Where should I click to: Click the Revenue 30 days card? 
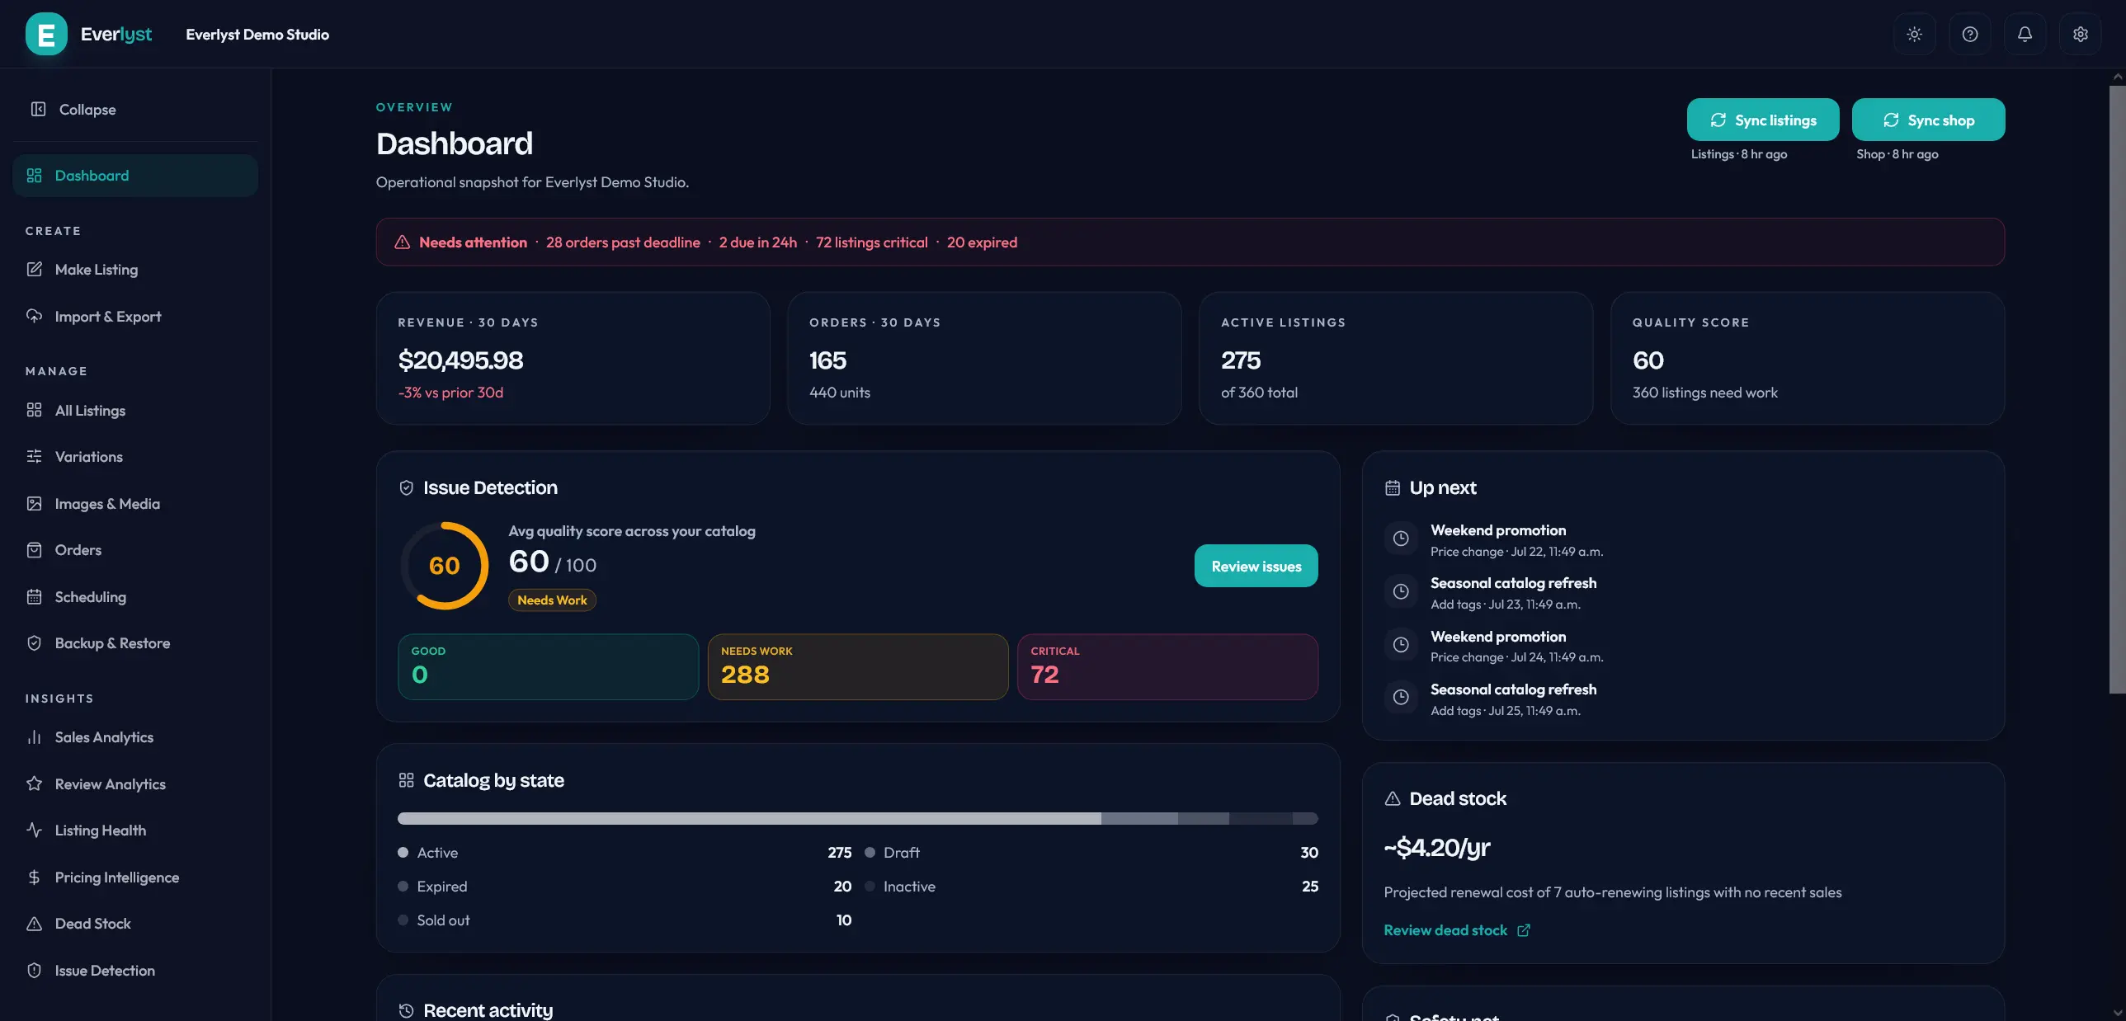tap(573, 359)
